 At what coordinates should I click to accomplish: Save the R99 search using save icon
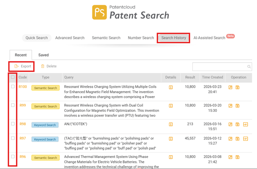coord(237,106)
